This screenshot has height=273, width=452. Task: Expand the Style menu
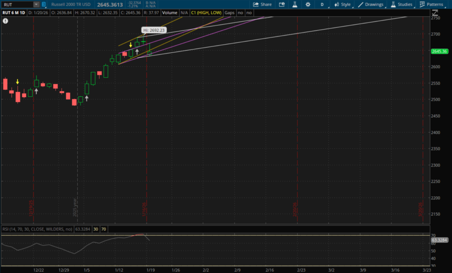tap(343, 4)
